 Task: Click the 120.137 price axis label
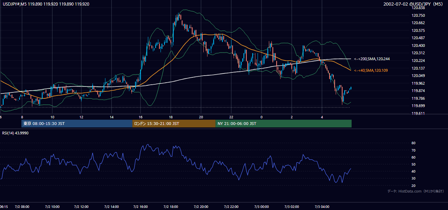tap(419, 68)
